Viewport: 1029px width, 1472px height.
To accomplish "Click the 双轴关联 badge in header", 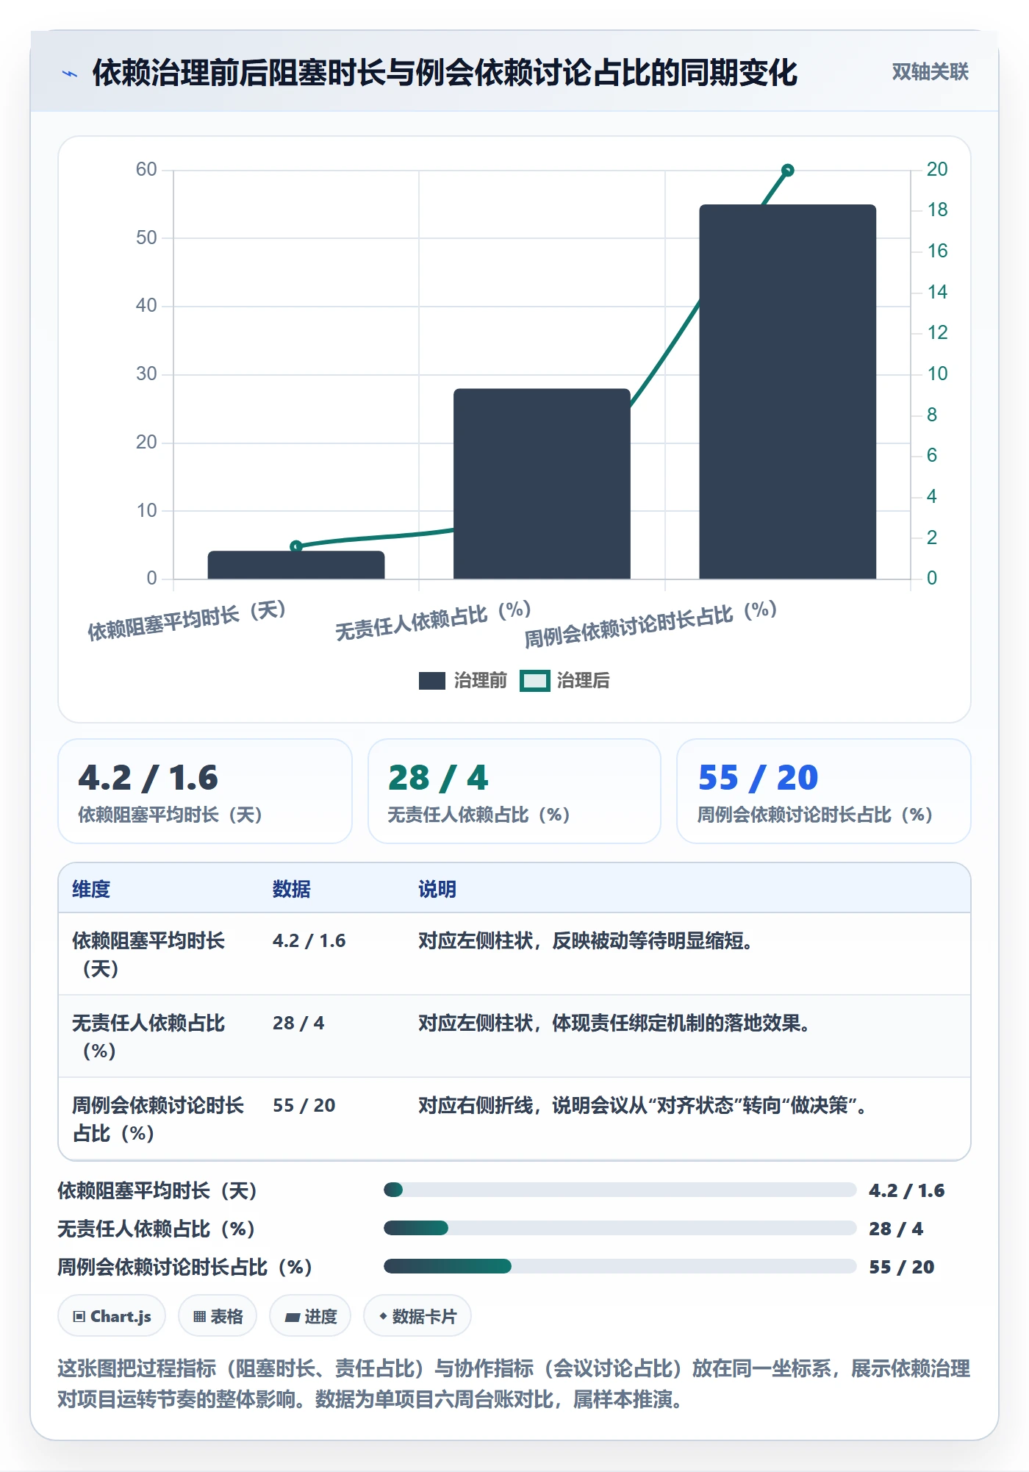I will coord(930,72).
